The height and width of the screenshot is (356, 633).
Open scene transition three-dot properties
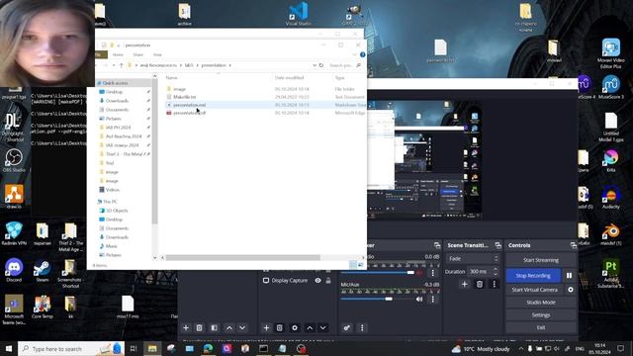coord(495,284)
